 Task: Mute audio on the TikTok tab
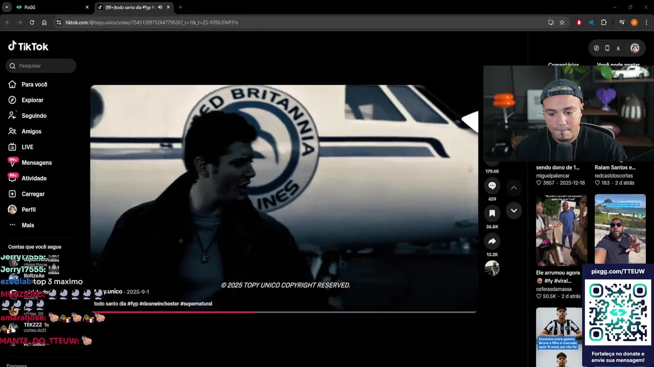[160, 7]
